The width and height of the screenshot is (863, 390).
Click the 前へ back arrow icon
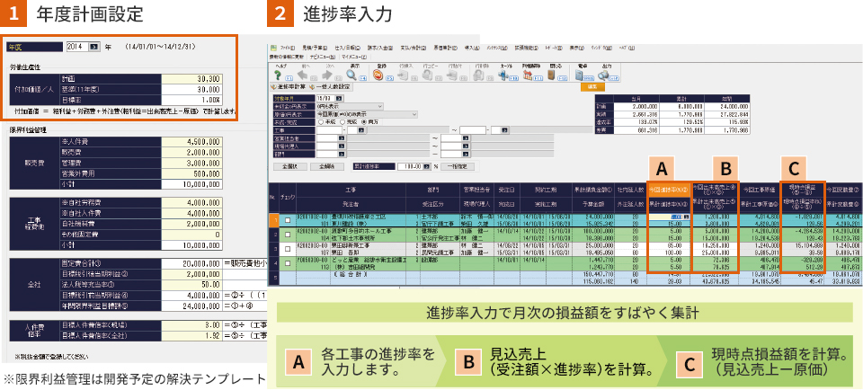302,75
